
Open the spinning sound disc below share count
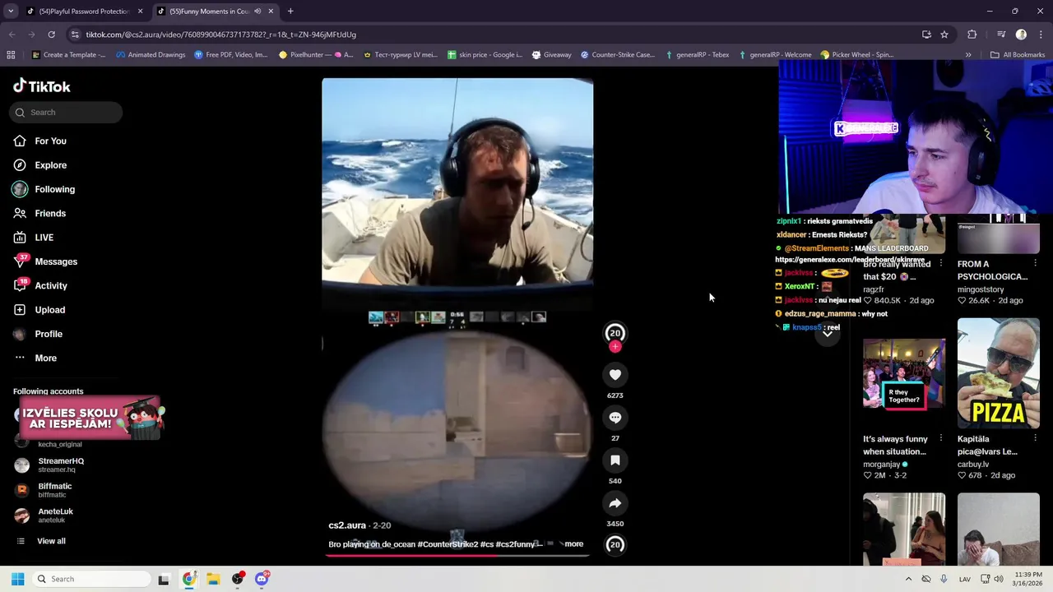[x=615, y=544]
